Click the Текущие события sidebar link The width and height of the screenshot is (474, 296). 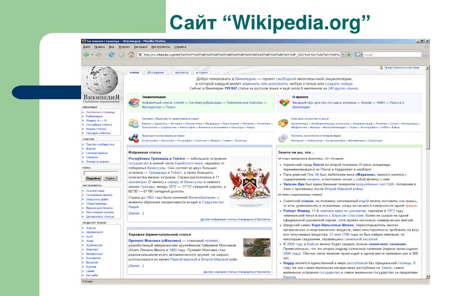[98, 133]
